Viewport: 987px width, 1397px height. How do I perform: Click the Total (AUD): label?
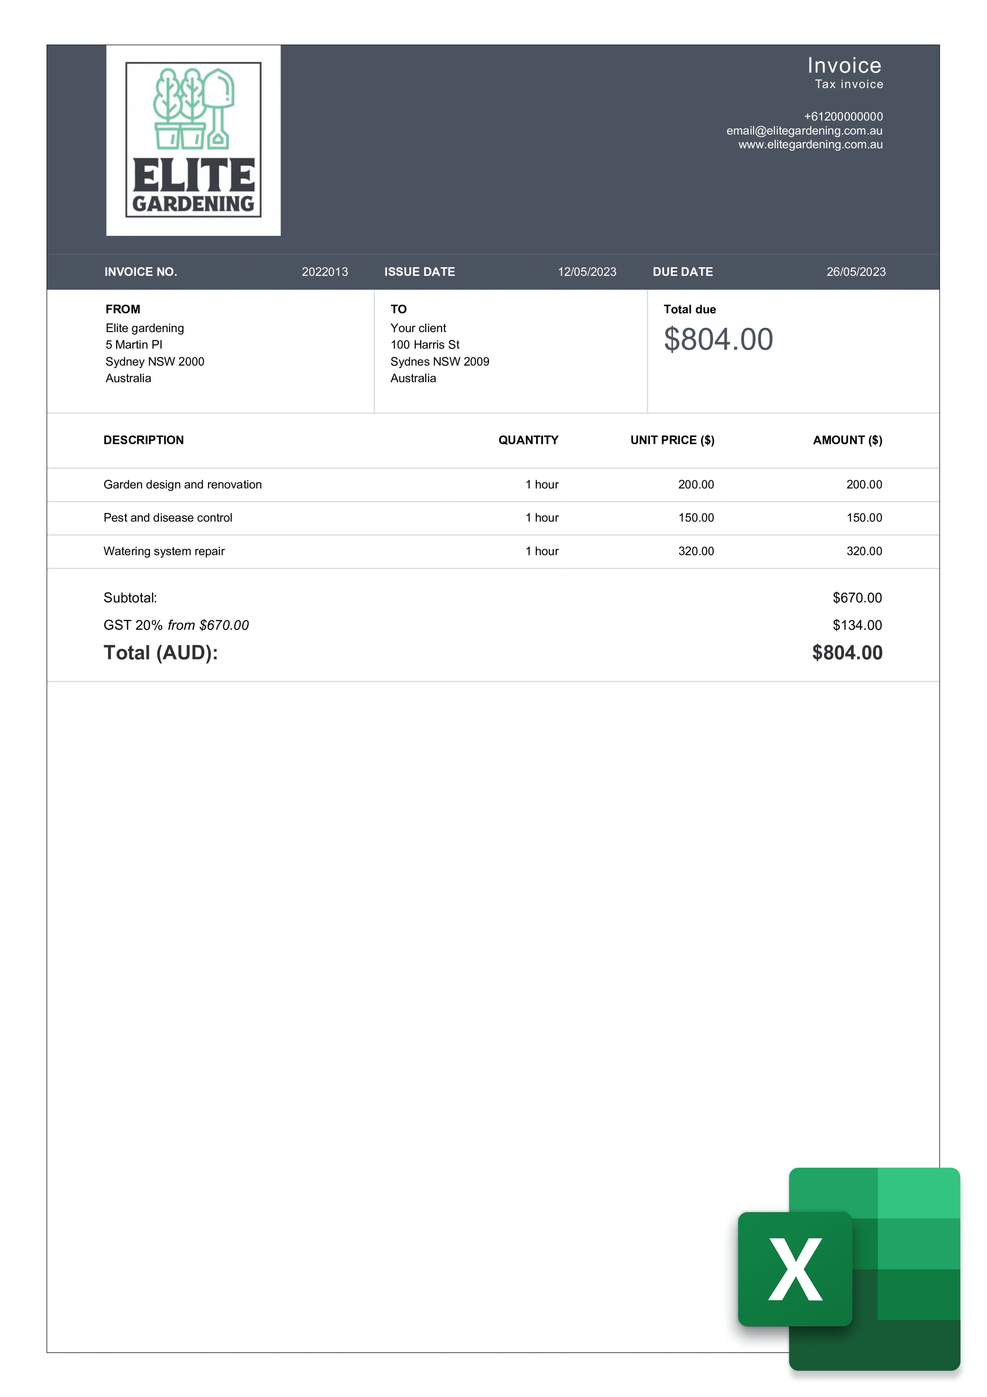pos(160,653)
